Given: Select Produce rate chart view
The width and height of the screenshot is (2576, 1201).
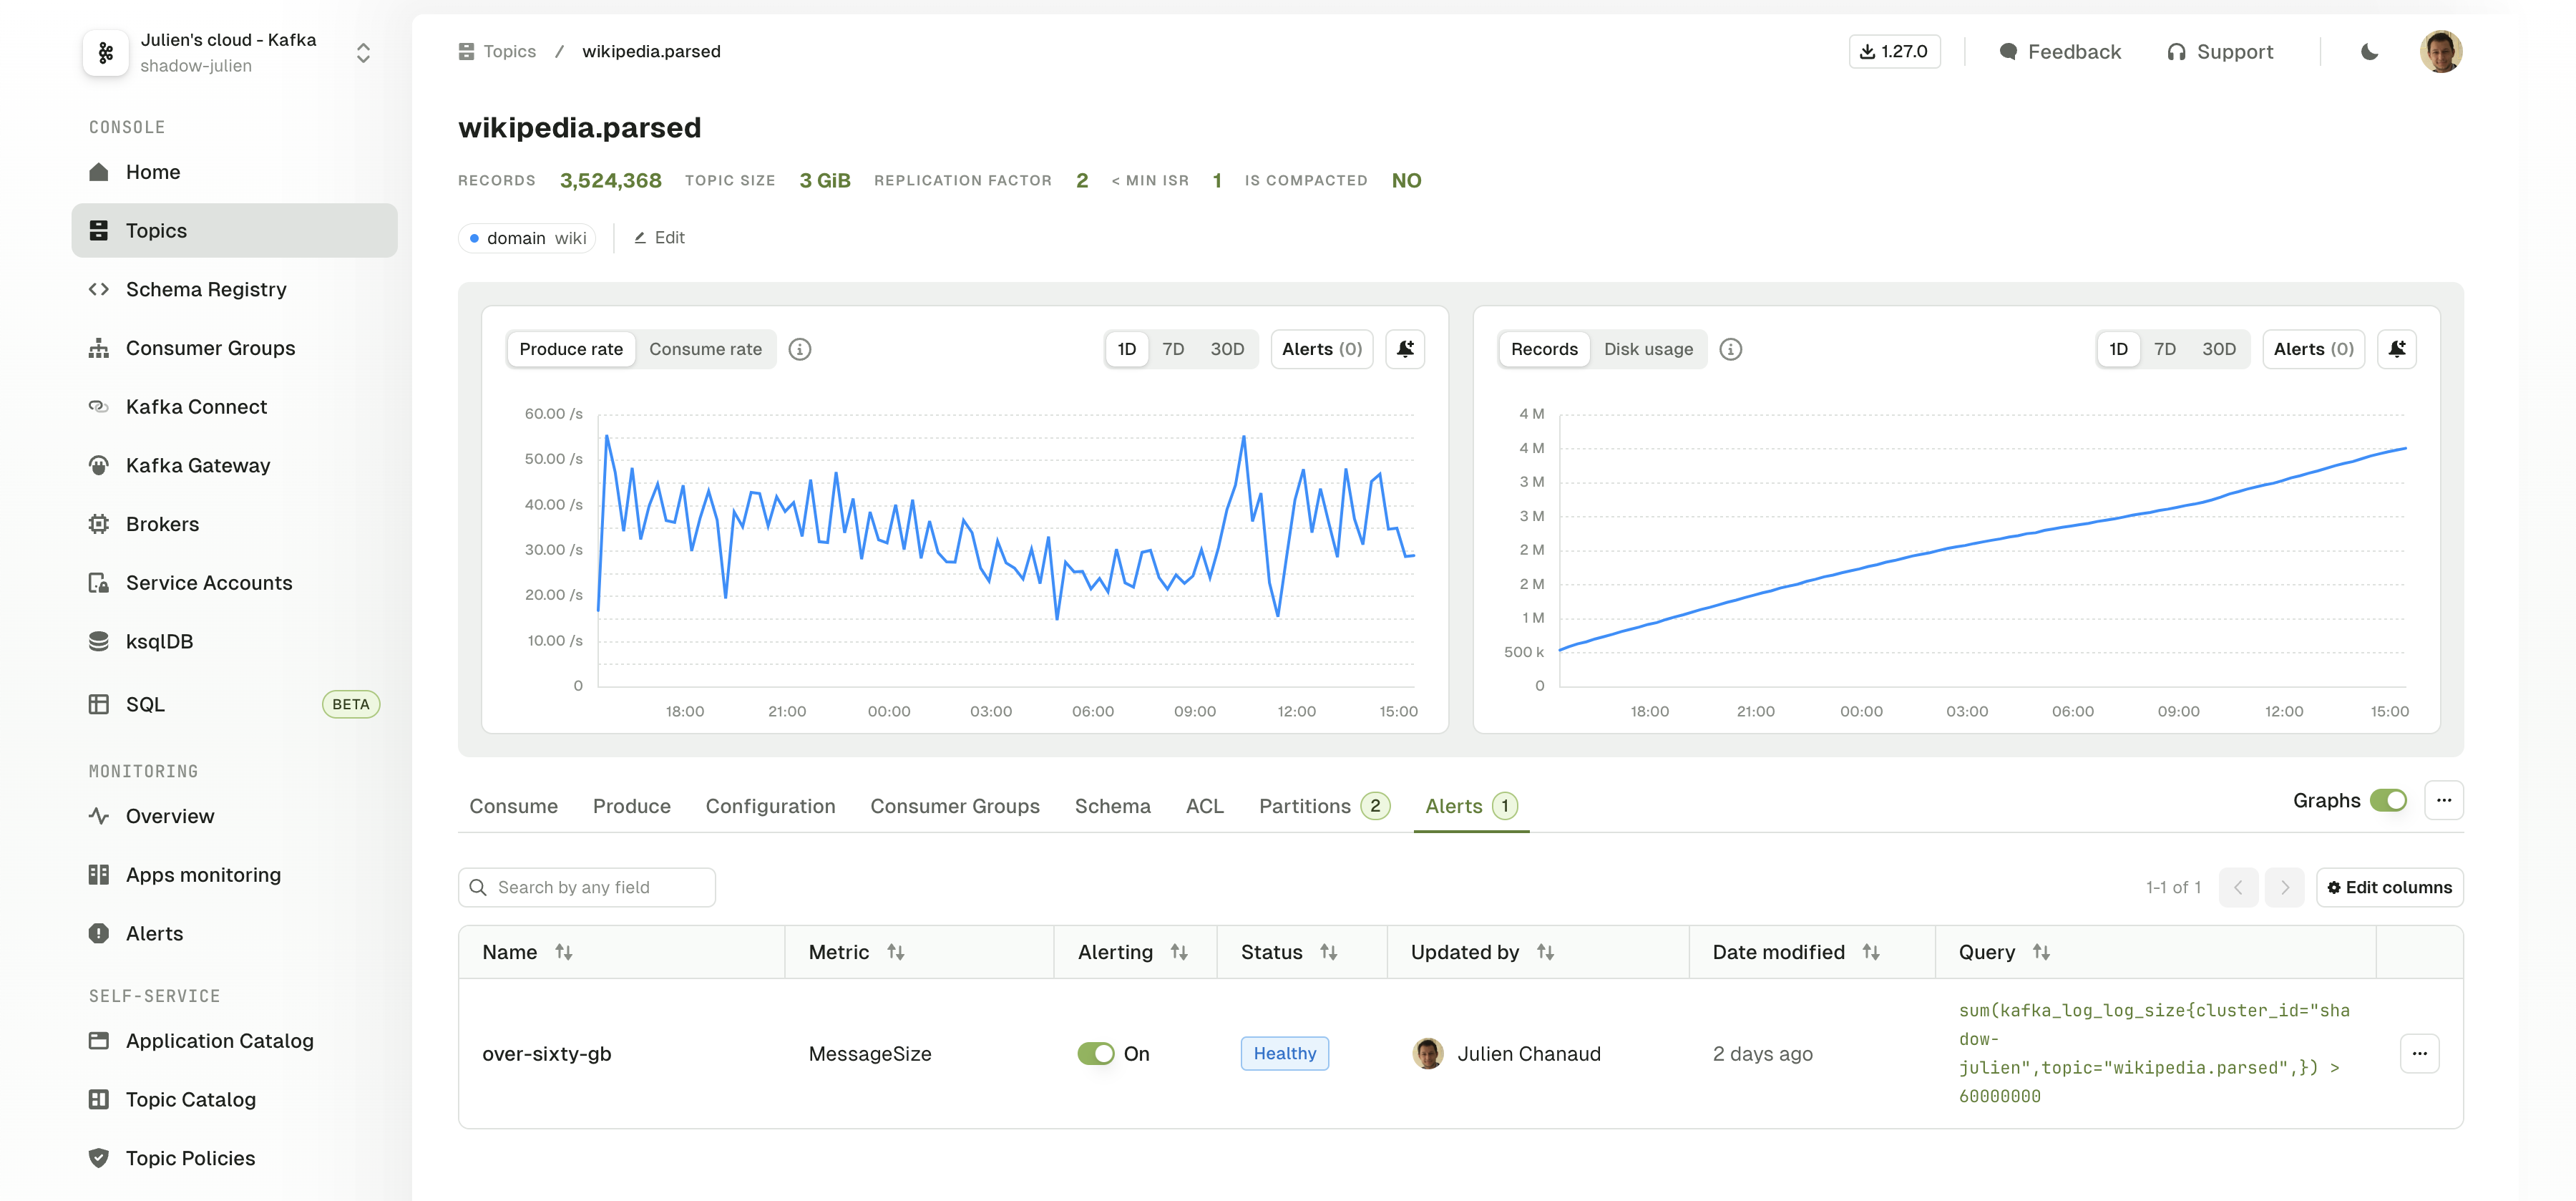Looking at the screenshot, I should (x=571, y=349).
